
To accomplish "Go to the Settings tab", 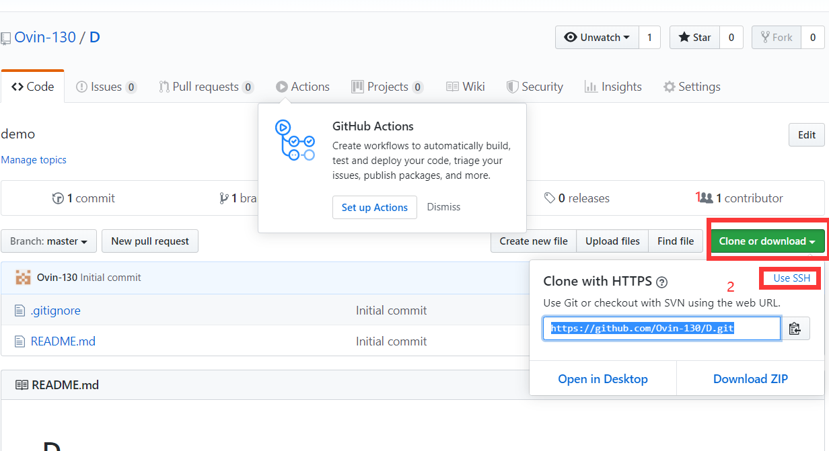I will pos(692,87).
